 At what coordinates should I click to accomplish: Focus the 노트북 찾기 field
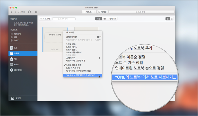point(64,19)
